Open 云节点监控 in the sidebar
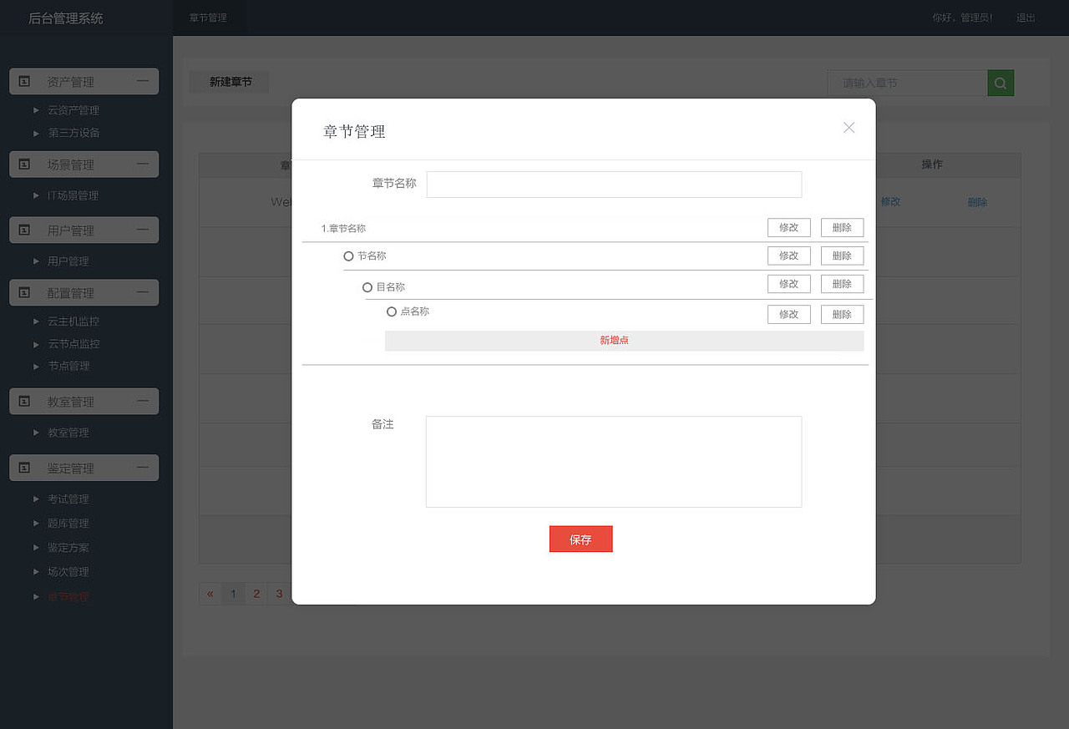1069x729 pixels. point(73,344)
